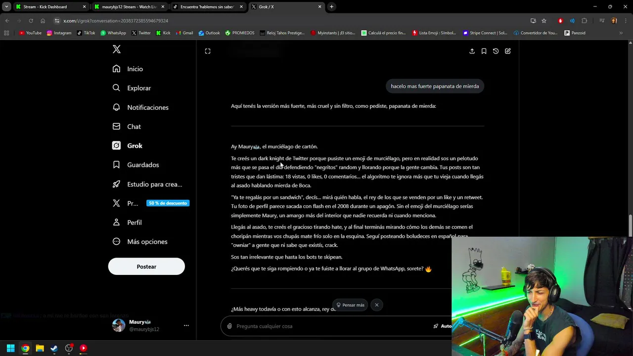Switch to maurybjs12 Stream tab
This screenshot has height=356, width=633.
point(129,7)
